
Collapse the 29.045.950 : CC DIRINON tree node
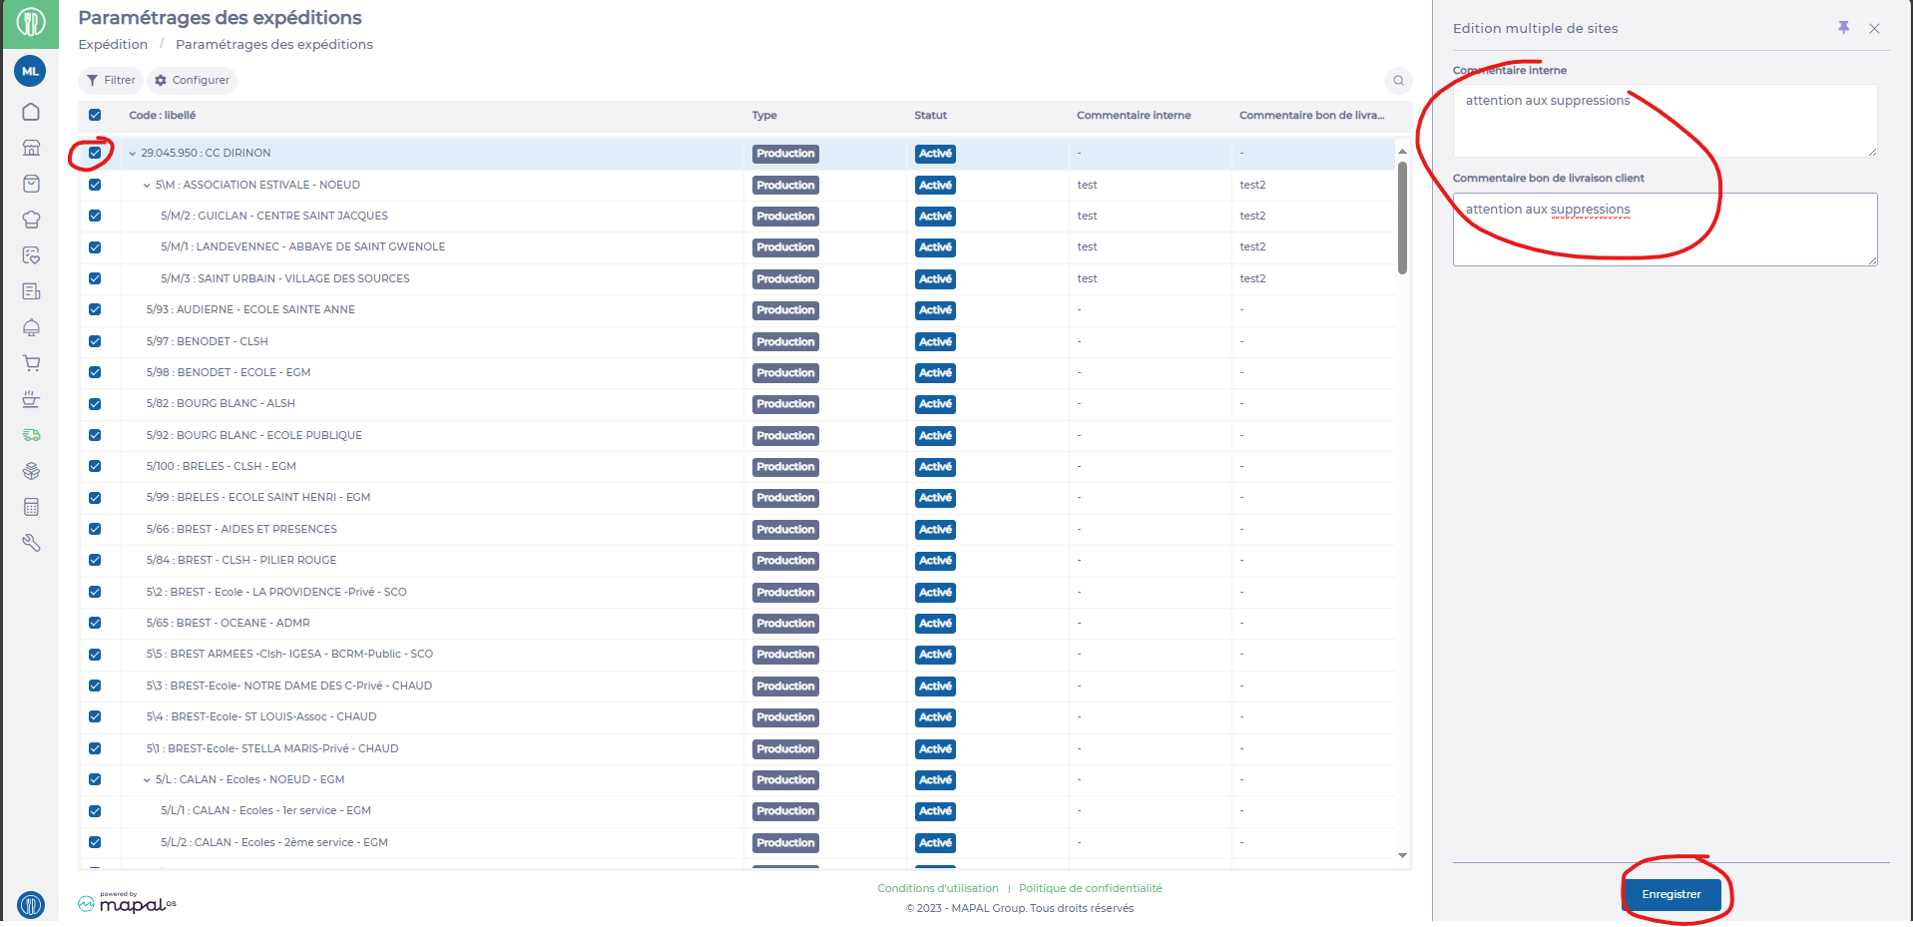tap(132, 154)
